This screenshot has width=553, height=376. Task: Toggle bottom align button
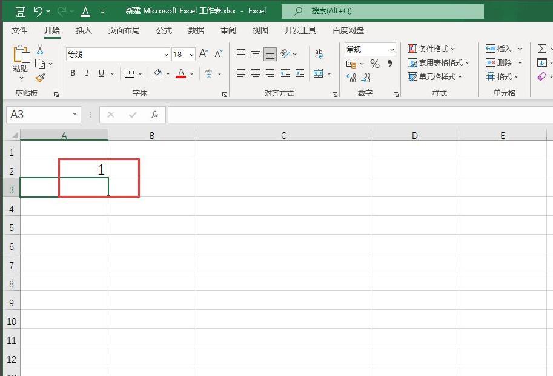(270, 55)
